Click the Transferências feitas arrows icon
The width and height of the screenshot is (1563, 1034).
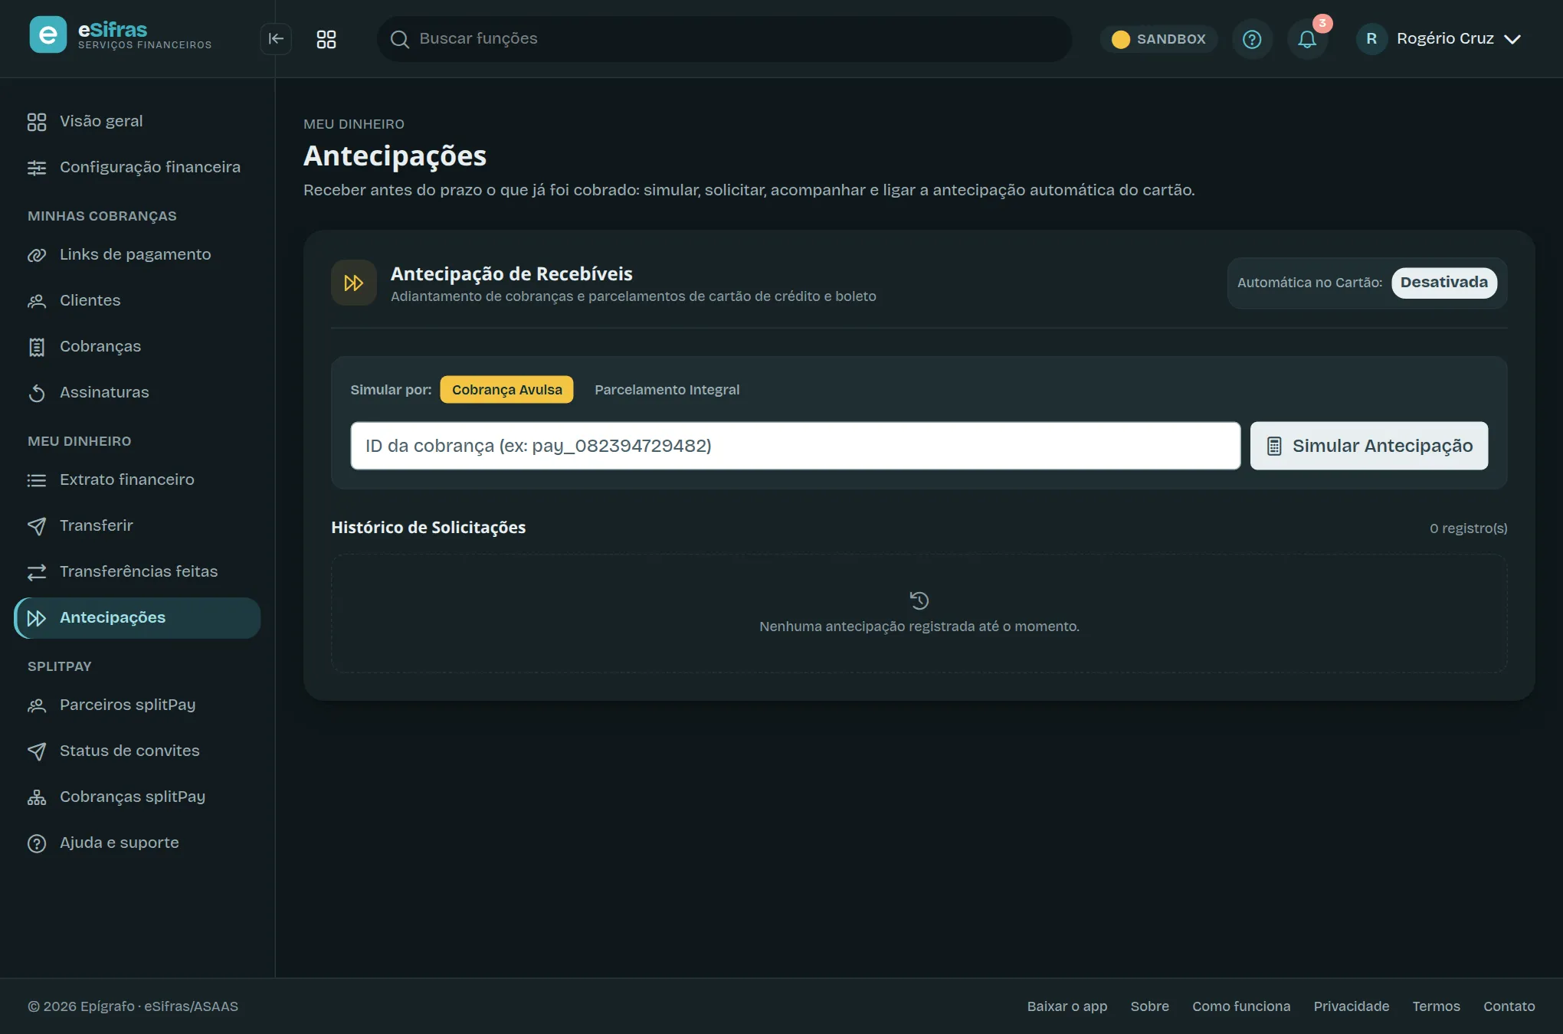(x=37, y=572)
